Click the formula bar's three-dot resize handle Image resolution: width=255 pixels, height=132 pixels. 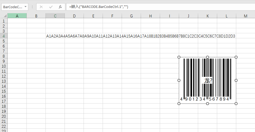click(x=32, y=7)
